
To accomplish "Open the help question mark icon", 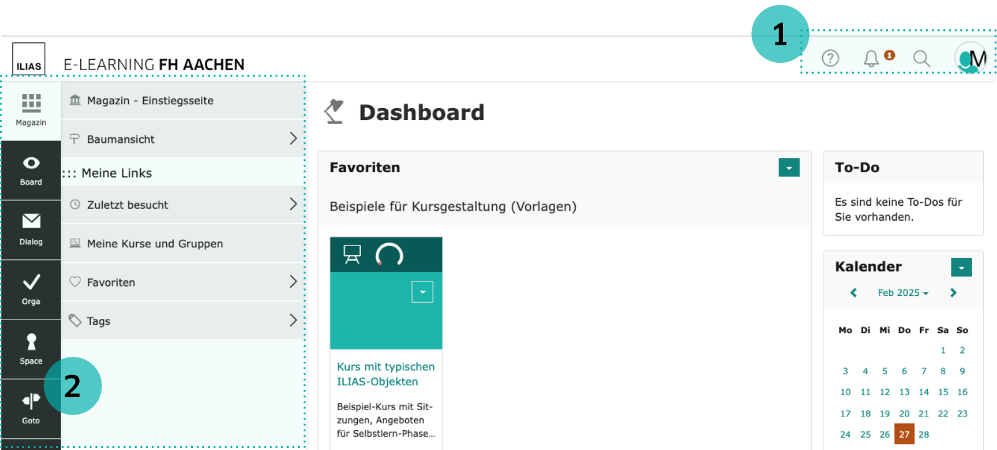I will click(830, 58).
